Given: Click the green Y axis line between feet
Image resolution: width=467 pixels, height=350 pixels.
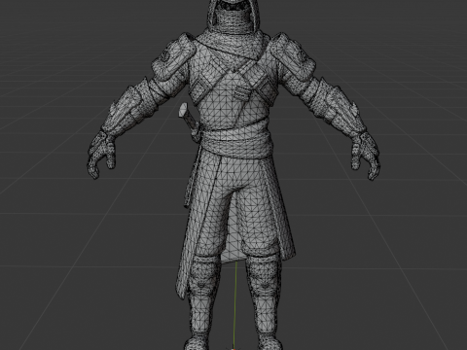Looking at the screenshot, I should [x=235, y=304].
